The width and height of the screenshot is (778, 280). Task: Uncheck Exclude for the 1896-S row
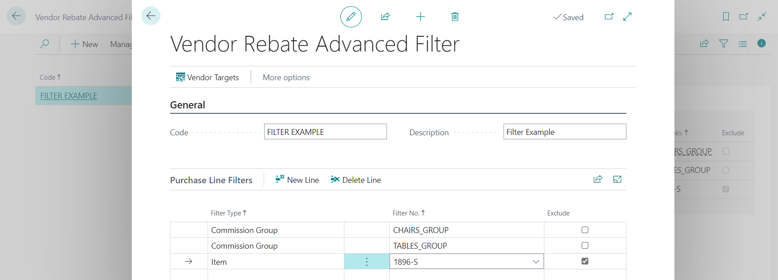[x=585, y=261]
